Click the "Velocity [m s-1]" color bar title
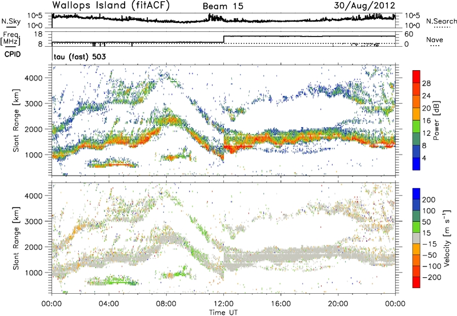 [447, 238]
